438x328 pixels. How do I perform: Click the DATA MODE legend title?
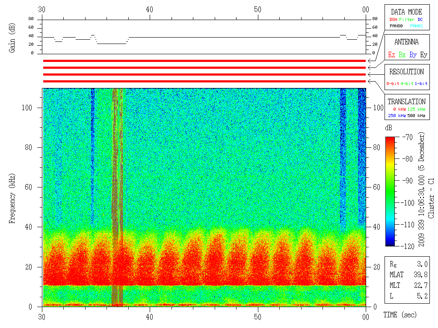click(406, 12)
